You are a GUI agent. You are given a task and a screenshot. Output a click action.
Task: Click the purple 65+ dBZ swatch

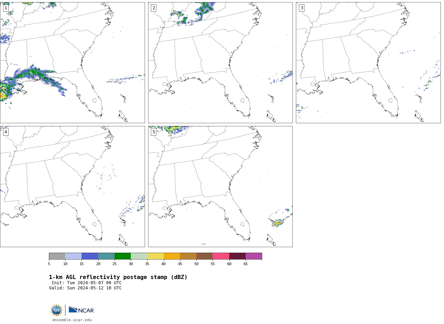pos(254,256)
